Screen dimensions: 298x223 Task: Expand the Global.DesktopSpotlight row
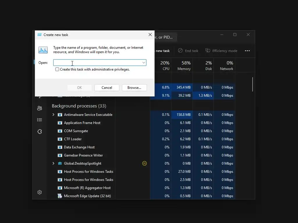[x=54, y=163]
